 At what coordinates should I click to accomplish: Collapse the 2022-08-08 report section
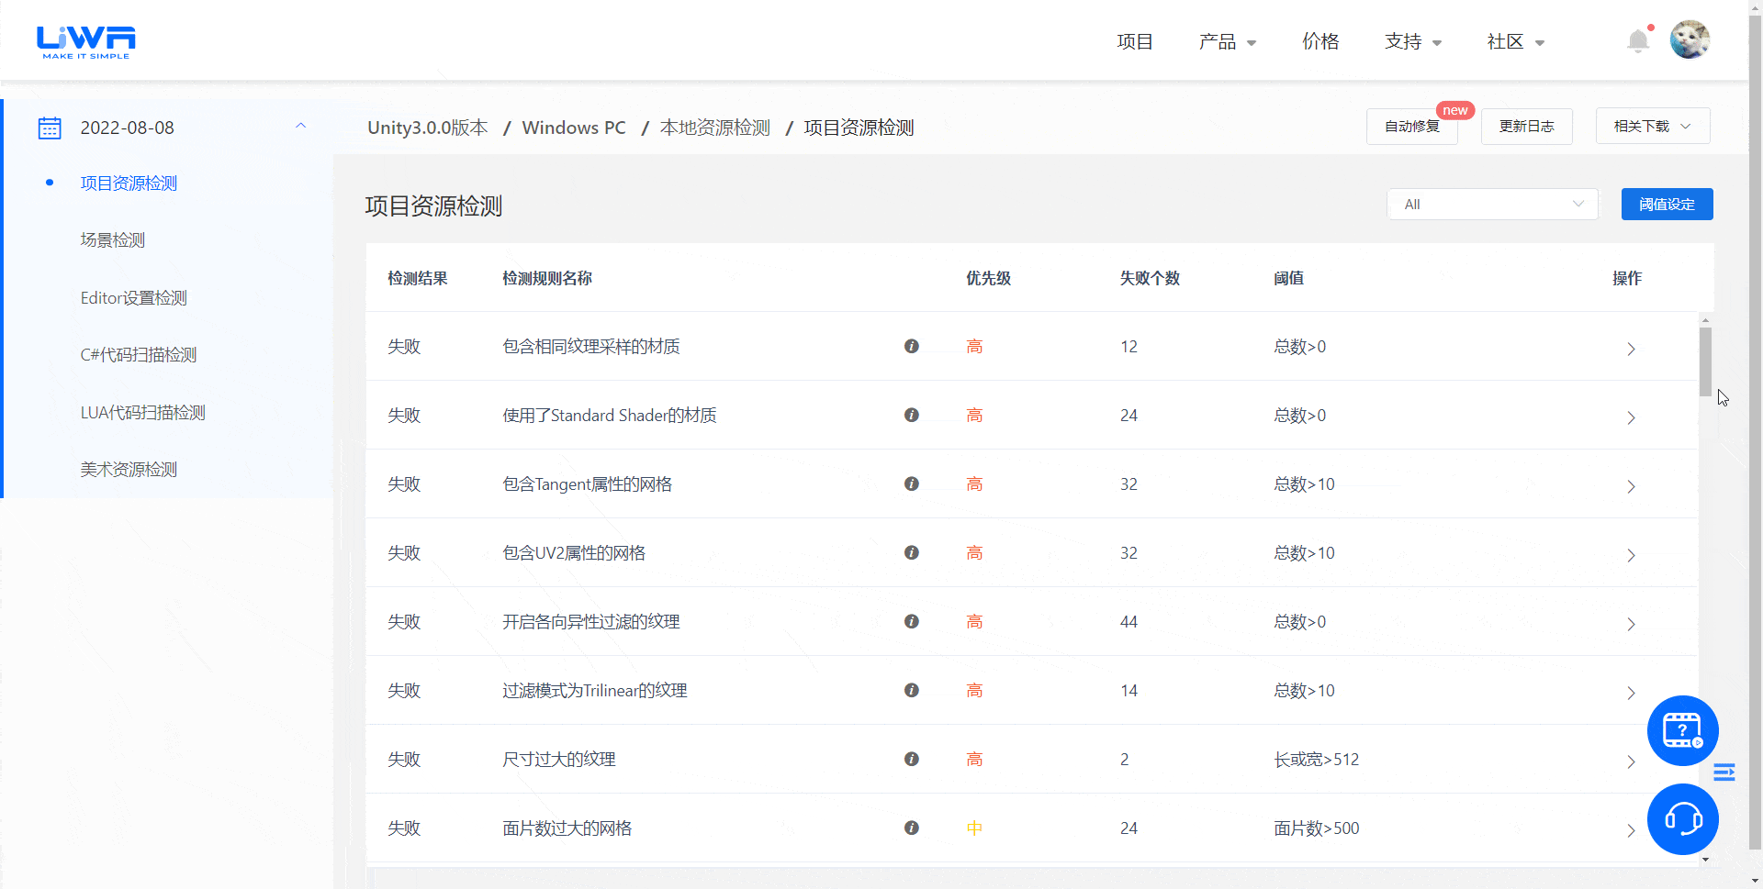coord(300,127)
